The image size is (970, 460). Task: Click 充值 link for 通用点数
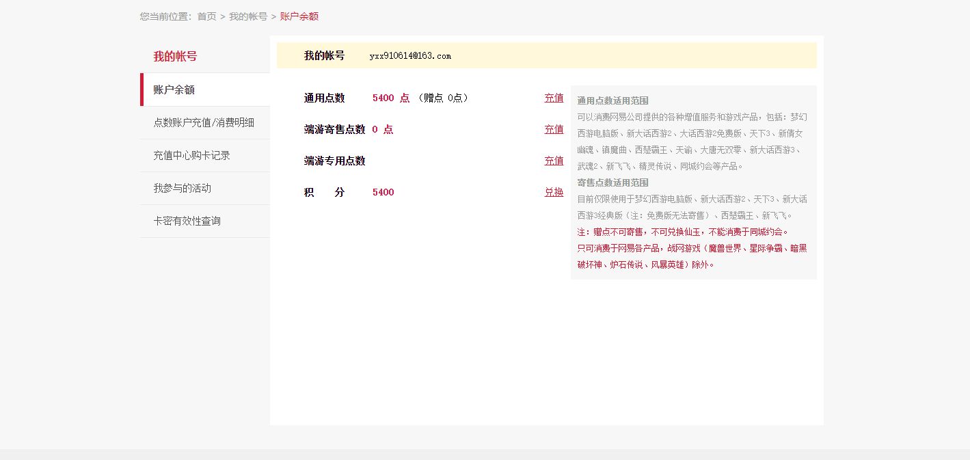tap(554, 98)
